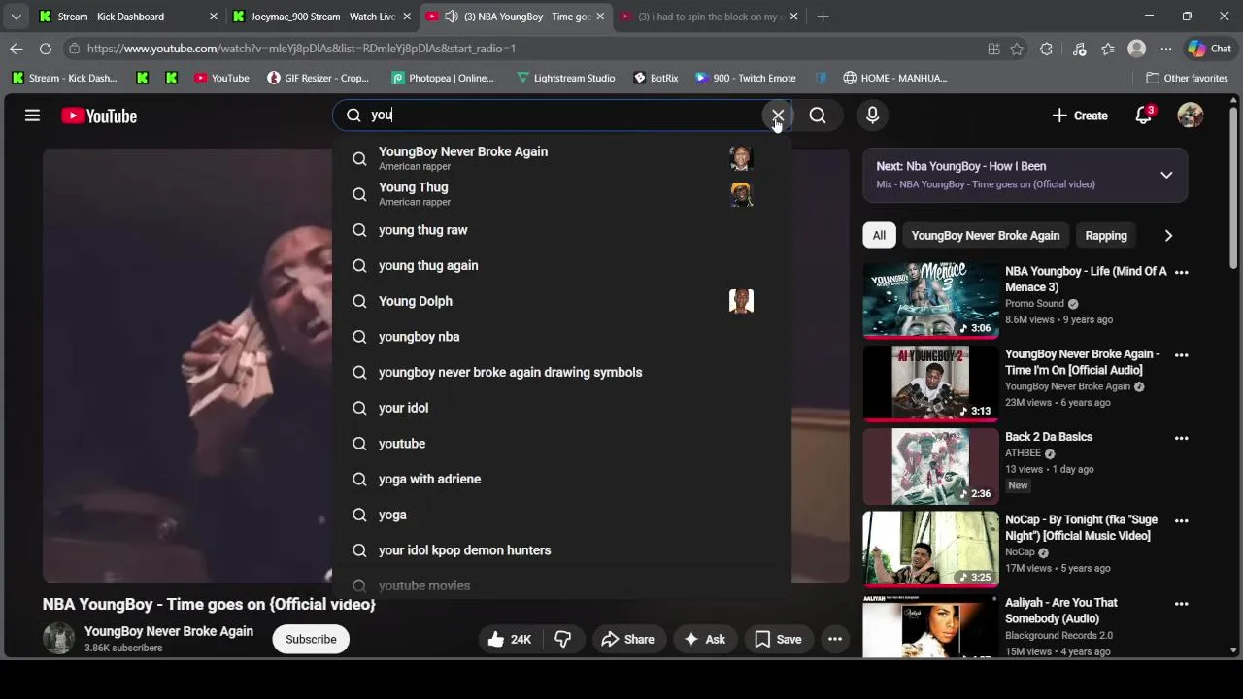
Task: Open options for NoCap By Tonight video
Action: (1181, 521)
